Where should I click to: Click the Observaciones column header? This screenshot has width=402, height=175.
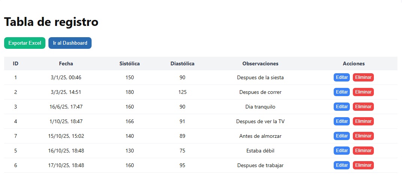[260, 63]
